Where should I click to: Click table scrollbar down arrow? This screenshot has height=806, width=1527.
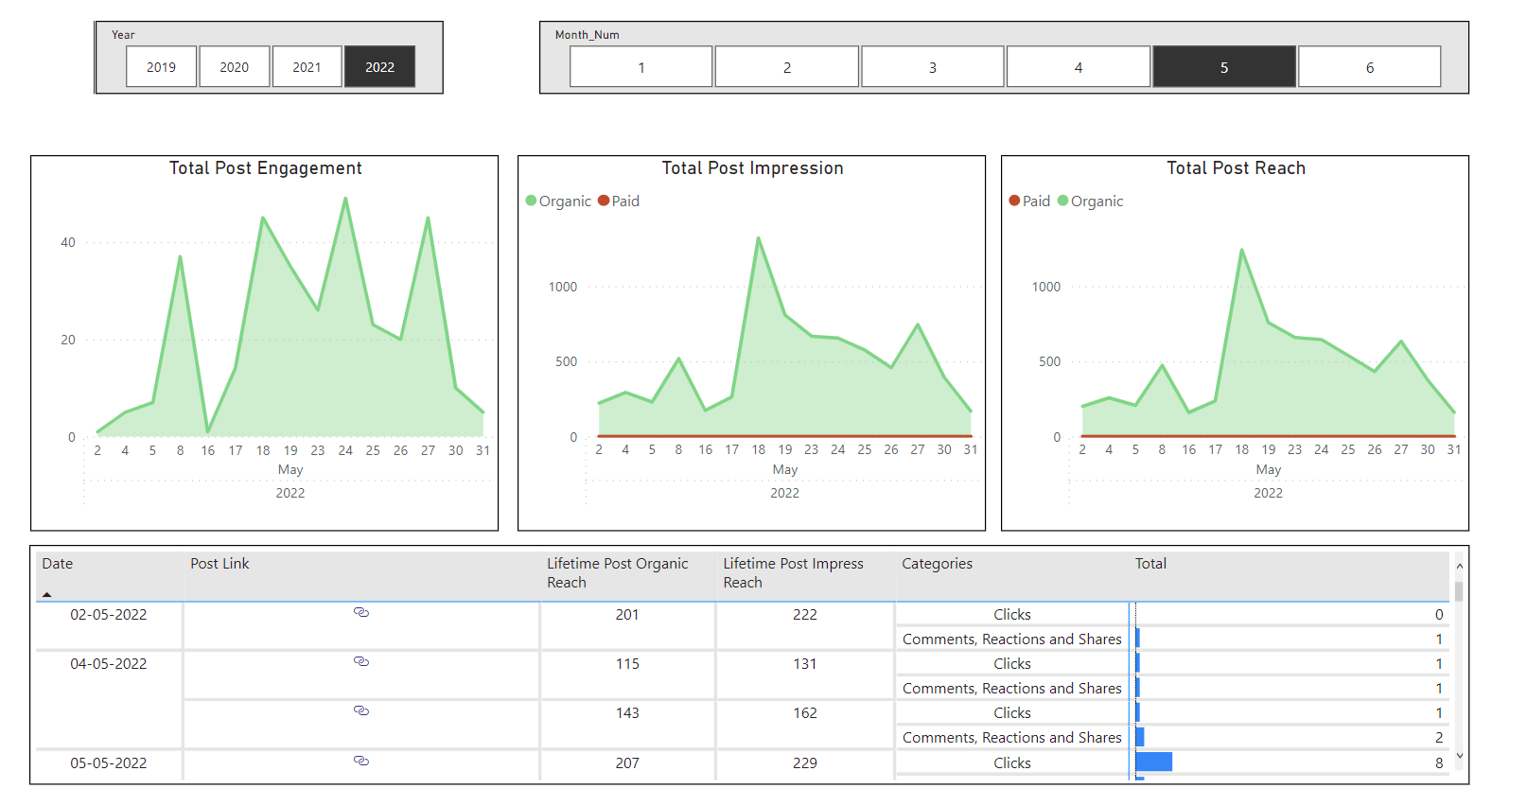tap(1460, 756)
